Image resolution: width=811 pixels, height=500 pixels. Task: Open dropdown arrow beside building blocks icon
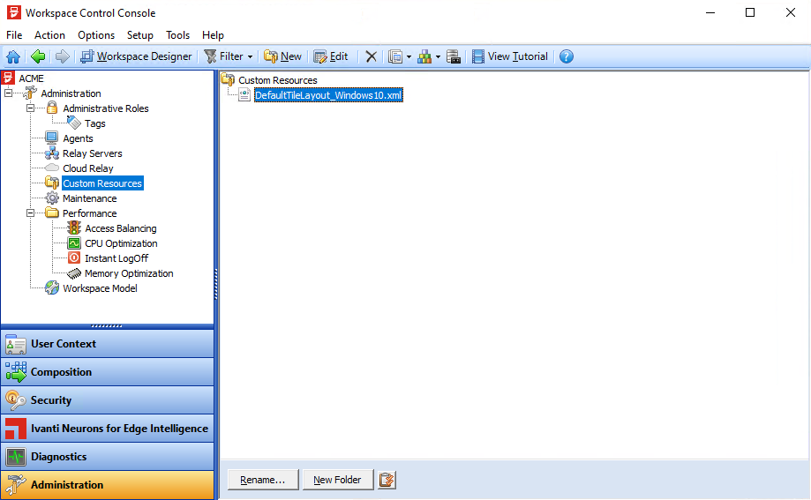(438, 56)
